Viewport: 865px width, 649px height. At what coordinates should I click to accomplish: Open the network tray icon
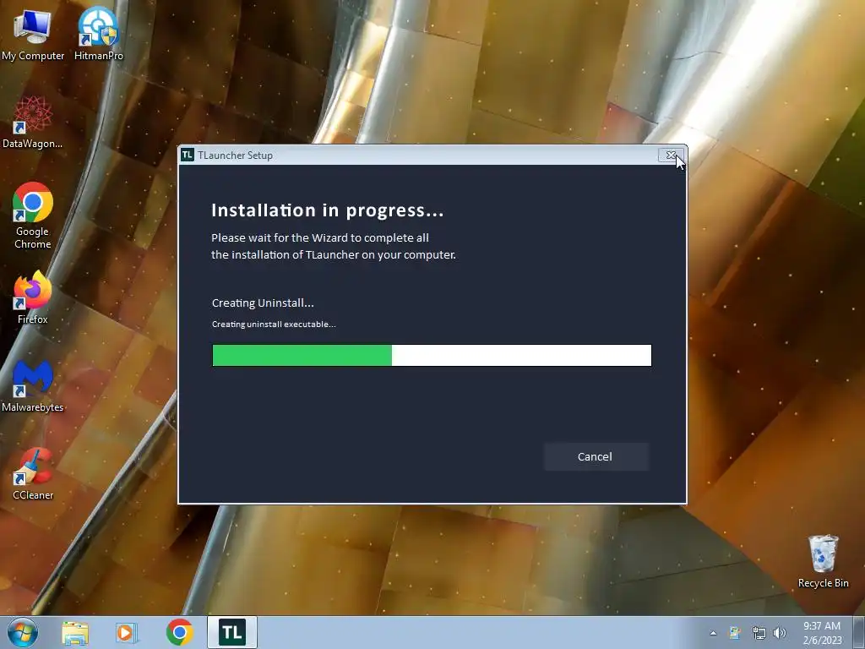click(759, 633)
